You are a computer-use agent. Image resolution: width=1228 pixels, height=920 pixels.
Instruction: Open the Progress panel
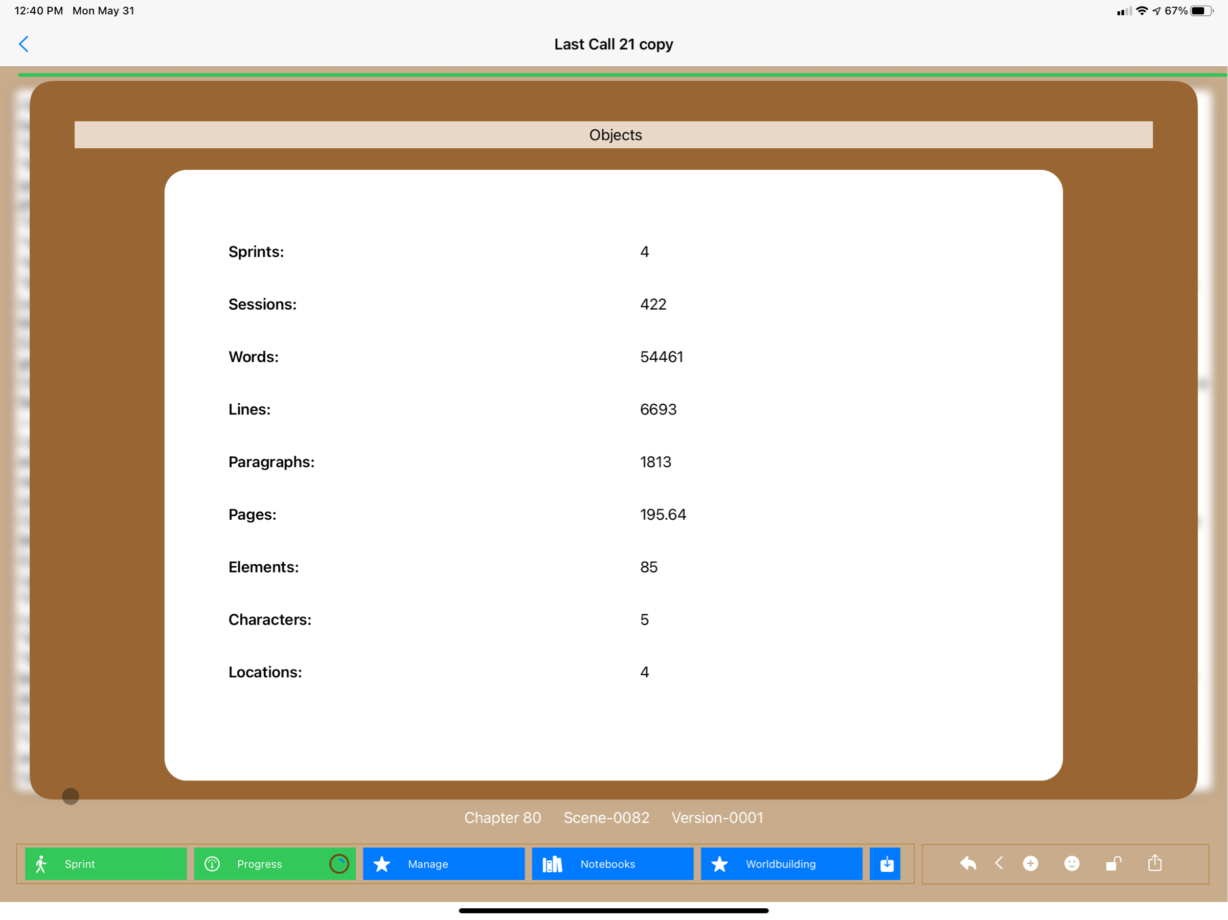259,863
